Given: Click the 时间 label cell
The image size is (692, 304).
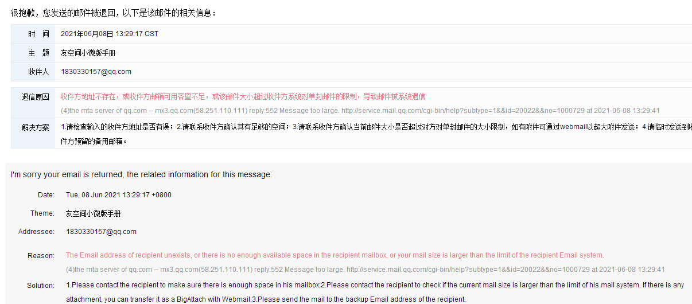Looking at the screenshot, I should (x=33, y=34).
